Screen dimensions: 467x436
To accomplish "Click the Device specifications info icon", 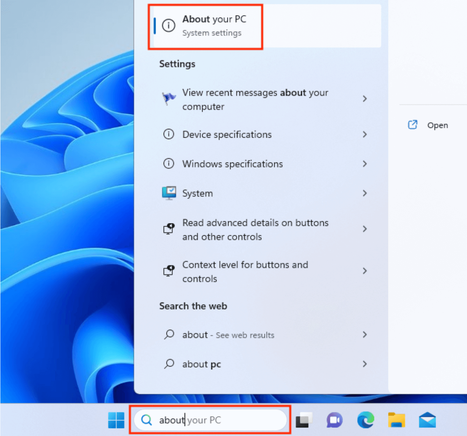I will tap(169, 134).
